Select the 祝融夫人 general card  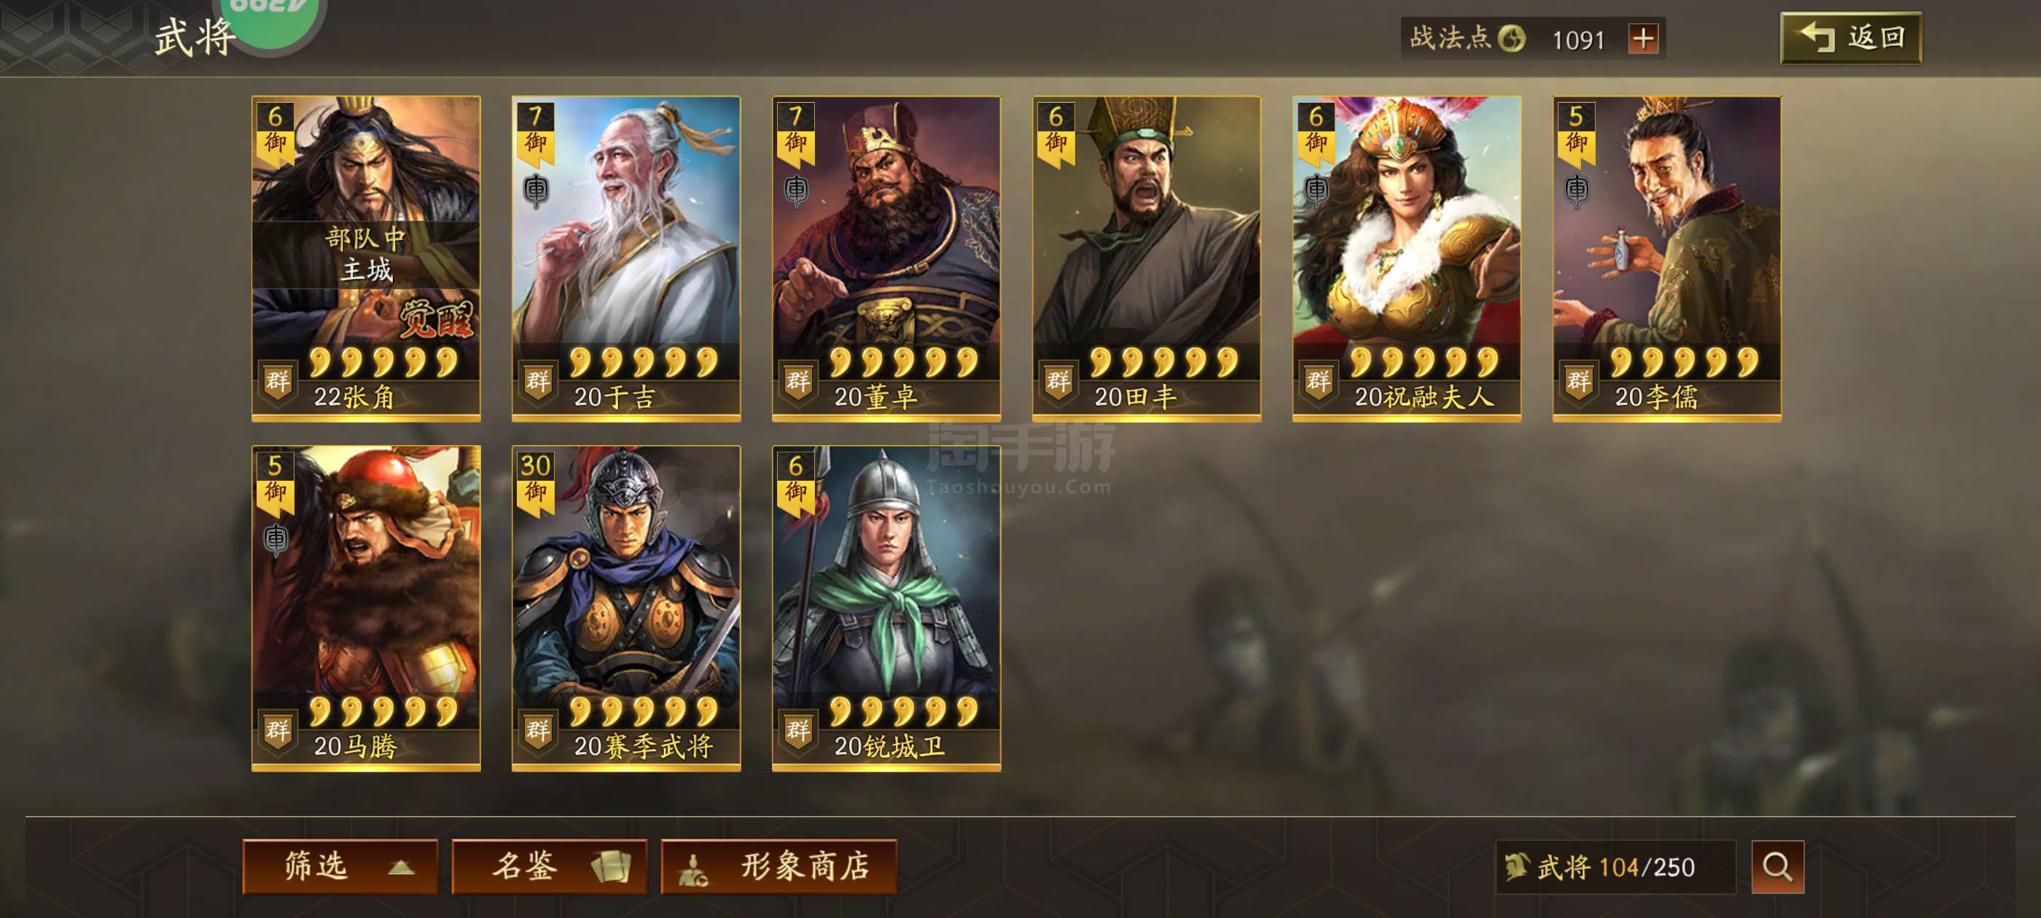point(1406,258)
